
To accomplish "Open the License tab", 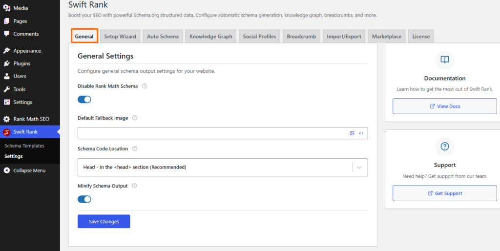I will coord(421,36).
